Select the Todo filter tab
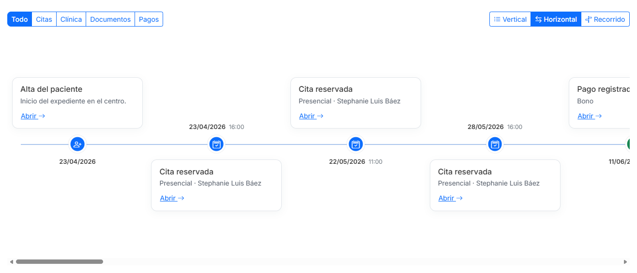This screenshot has height=273, width=637. (20, 19)
